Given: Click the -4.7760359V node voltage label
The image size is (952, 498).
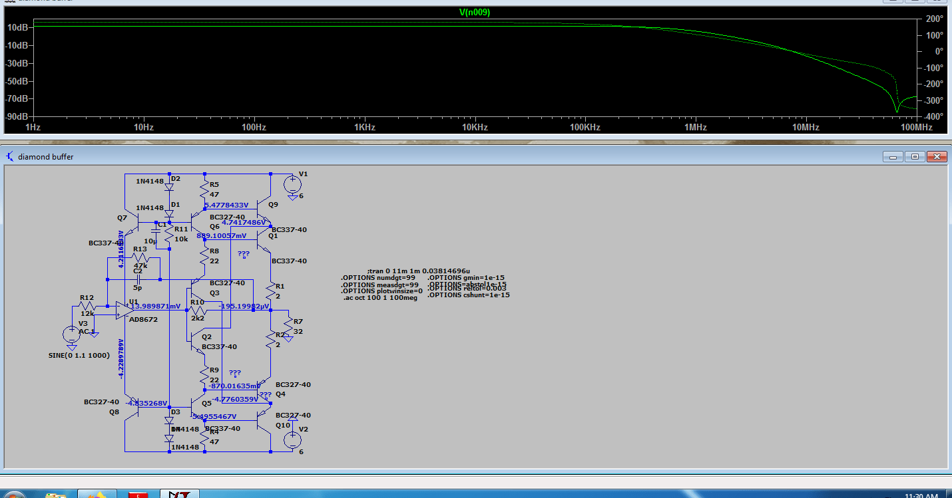Looking at the screenshot, I should [234, 400].
